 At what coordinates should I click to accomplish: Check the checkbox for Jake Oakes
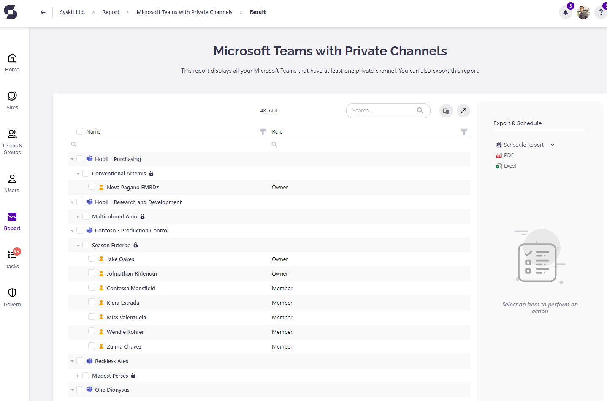coord(92,258)
